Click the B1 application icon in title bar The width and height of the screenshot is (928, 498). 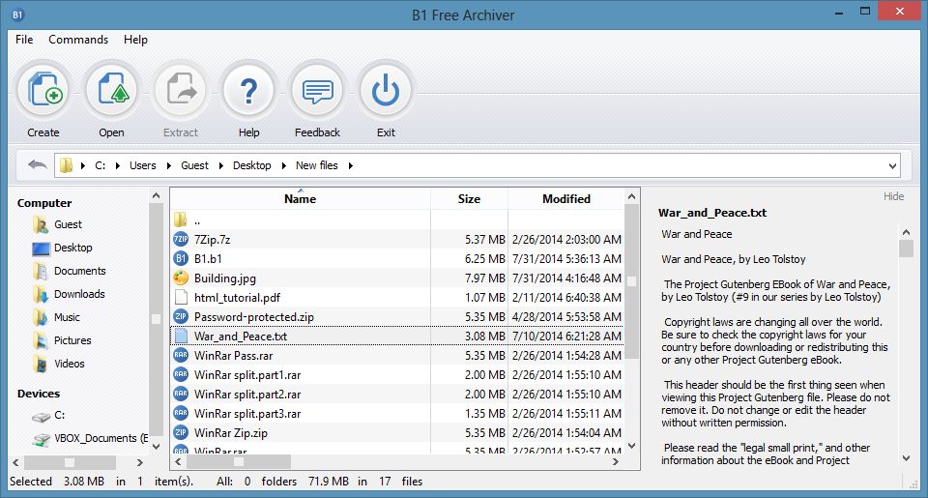tap(17, 15)
